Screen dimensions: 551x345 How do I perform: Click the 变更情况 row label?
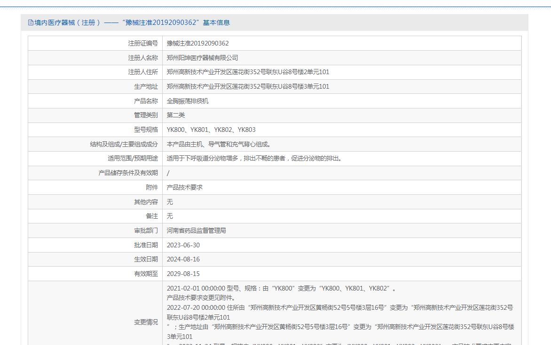tap(146, 322)
